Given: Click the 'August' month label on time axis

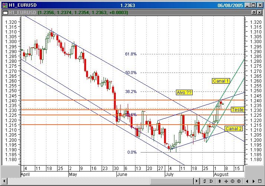Looking at the screenshot, I should pos(221,174).
